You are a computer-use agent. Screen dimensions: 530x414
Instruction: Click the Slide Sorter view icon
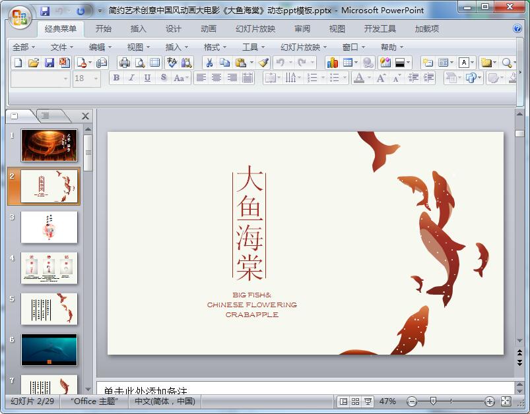pyautogui.click(x=355, y=401)
